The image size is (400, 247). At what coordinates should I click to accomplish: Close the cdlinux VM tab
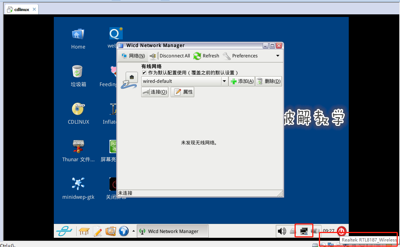coord(34,9)
